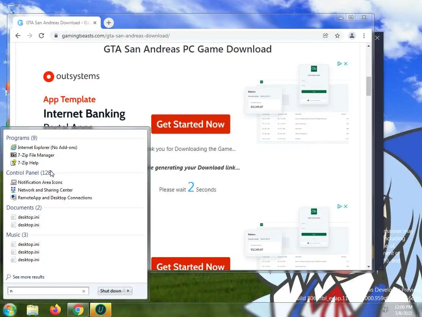Open the Chrome profile avatar
The image size is (422, 317).
(x=352, y=36)
